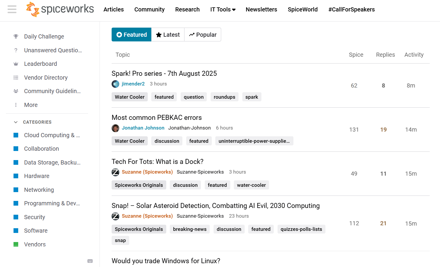The image size is (440, 267).
Task: Open Would you trade Windows for Linux topic
Action: pos(166,261)
